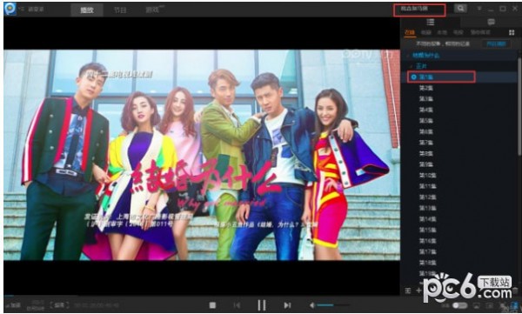Collapse the 结婚为什么 series tree node
This screenshot has width=522, height=314.
point(408,56)
